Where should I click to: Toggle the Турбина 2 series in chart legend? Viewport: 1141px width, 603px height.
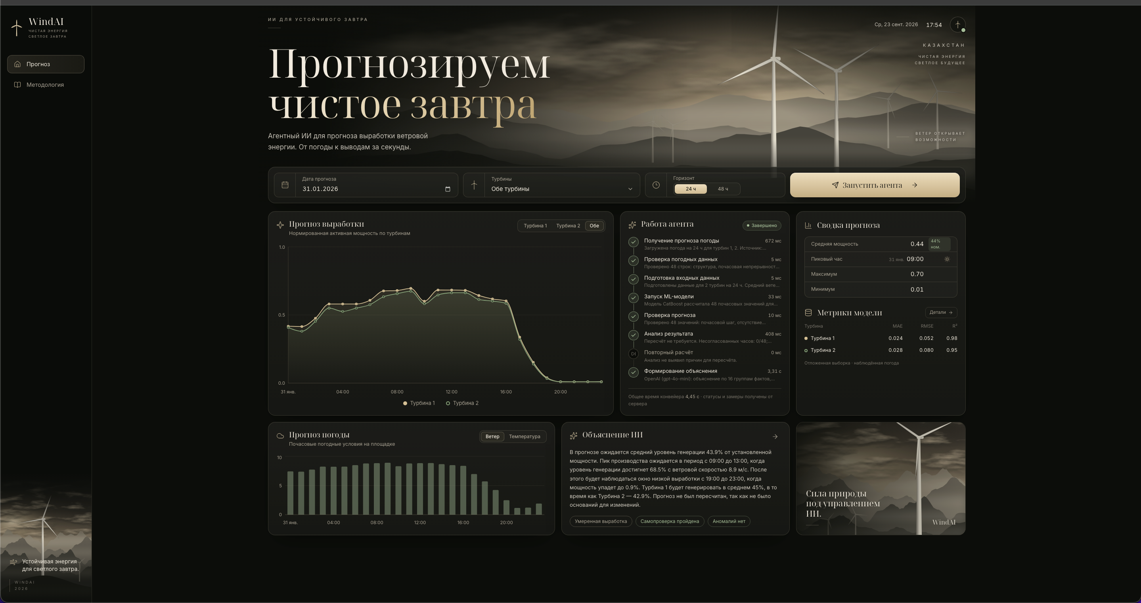(462, 403)
